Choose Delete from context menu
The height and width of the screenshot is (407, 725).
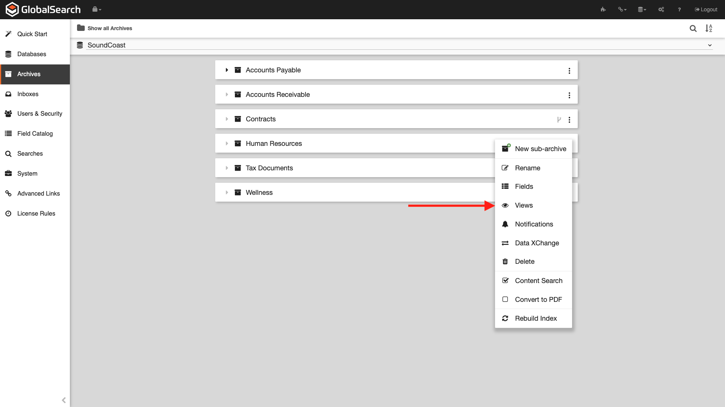coord(533,262)
